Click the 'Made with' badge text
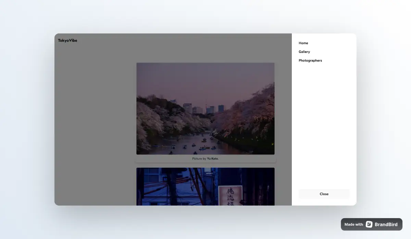Screen dimensions: 411x239 coord(353,224)
